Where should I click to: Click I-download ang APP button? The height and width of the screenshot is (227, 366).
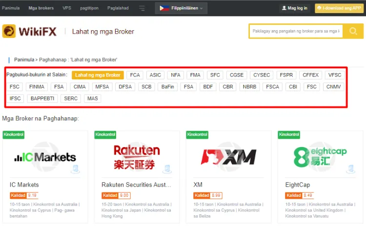(x=339, y=8)
